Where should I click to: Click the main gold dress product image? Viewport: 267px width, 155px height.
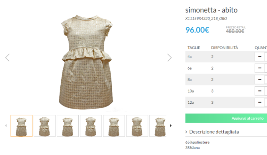pyautogui.click(x=86, y=62)
